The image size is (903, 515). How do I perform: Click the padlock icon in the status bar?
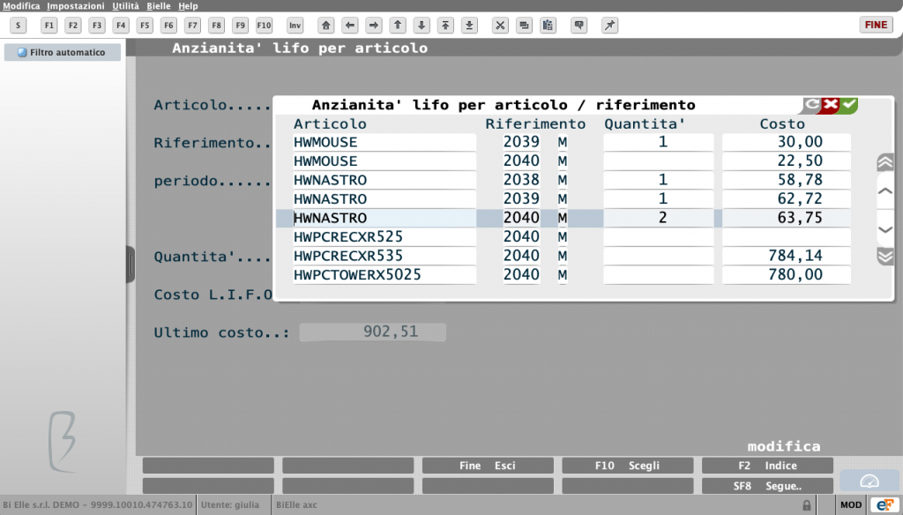[x=807, y=505]
